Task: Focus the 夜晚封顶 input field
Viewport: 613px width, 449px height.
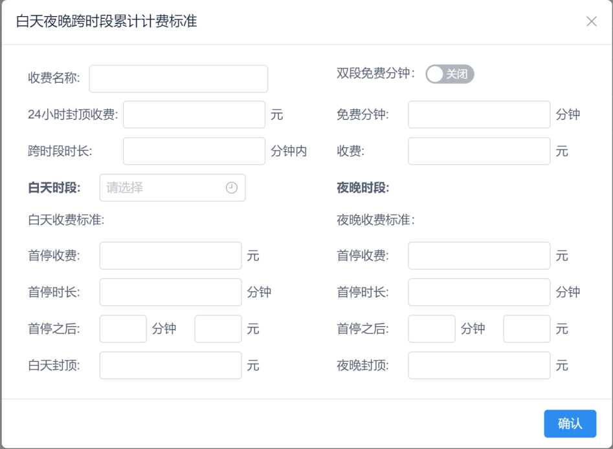Action: tap(479, 366)
